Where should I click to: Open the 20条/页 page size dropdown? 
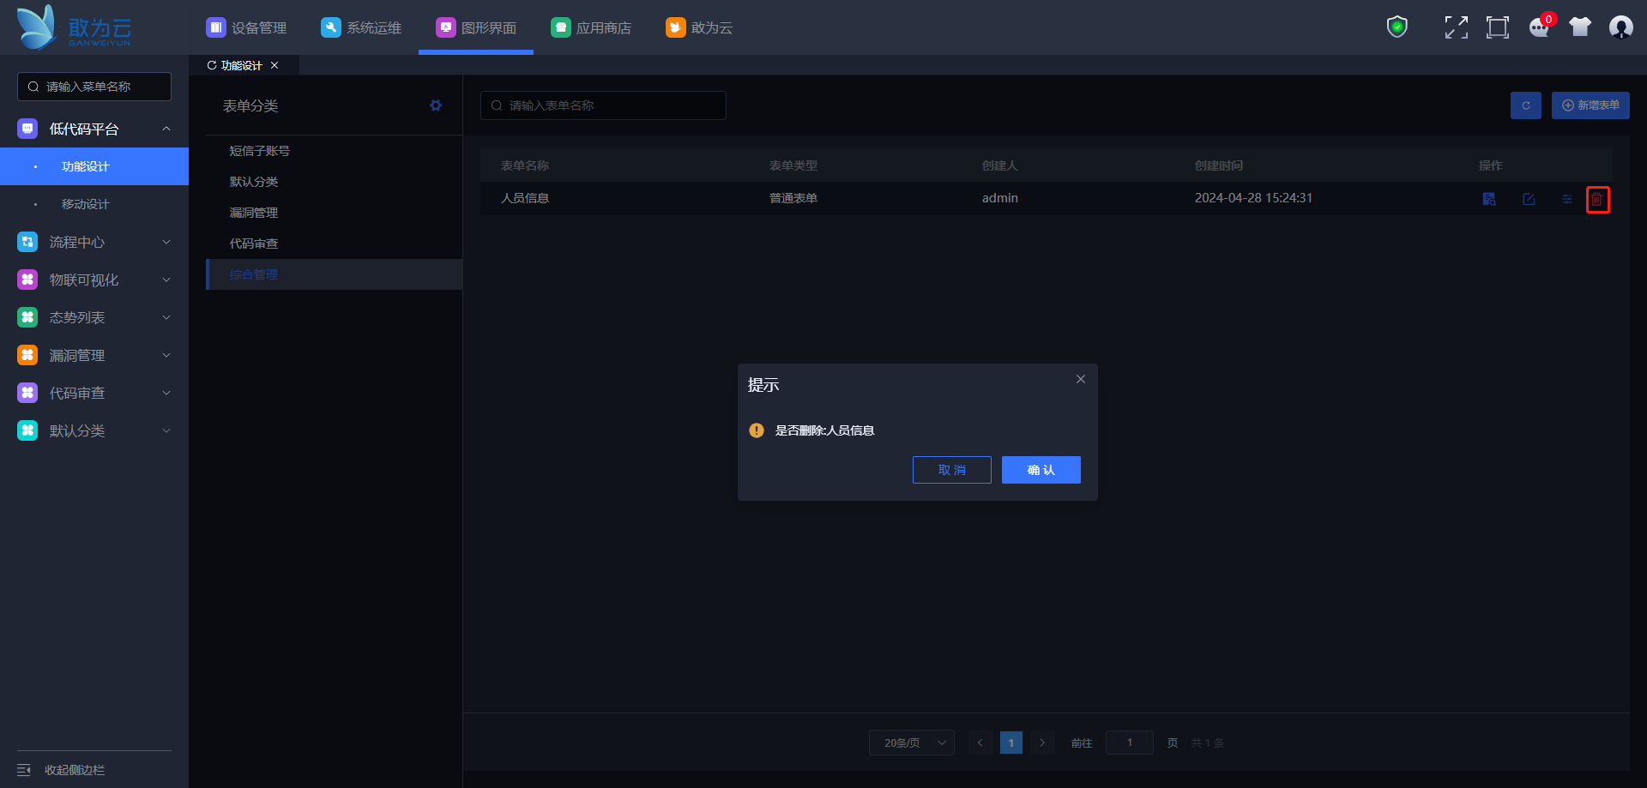click(911, 743)
